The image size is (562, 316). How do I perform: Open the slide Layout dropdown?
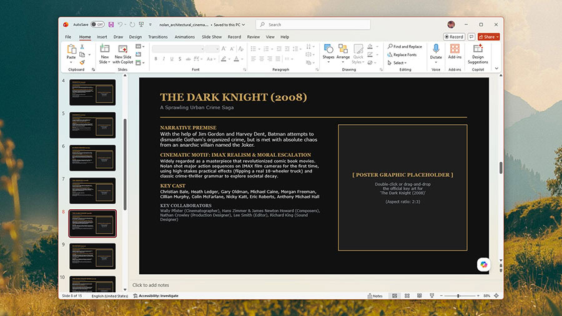pos(140,47)
